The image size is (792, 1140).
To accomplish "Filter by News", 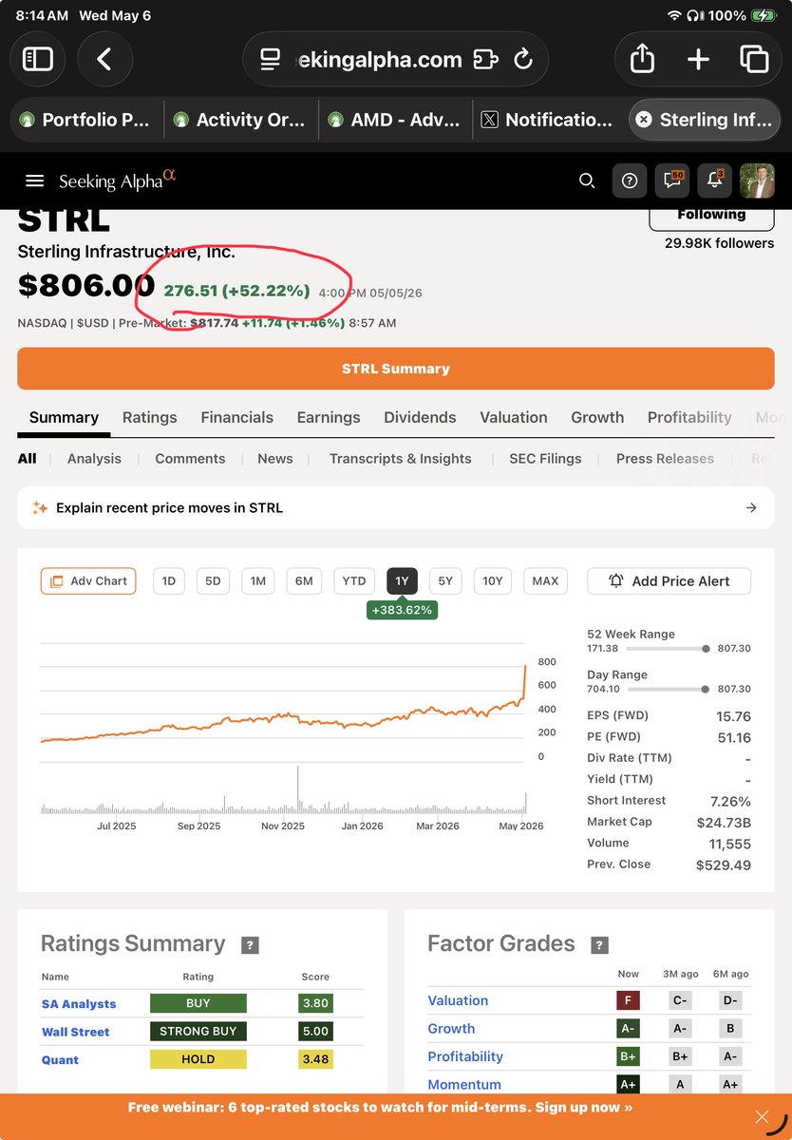I will point(275,459).
